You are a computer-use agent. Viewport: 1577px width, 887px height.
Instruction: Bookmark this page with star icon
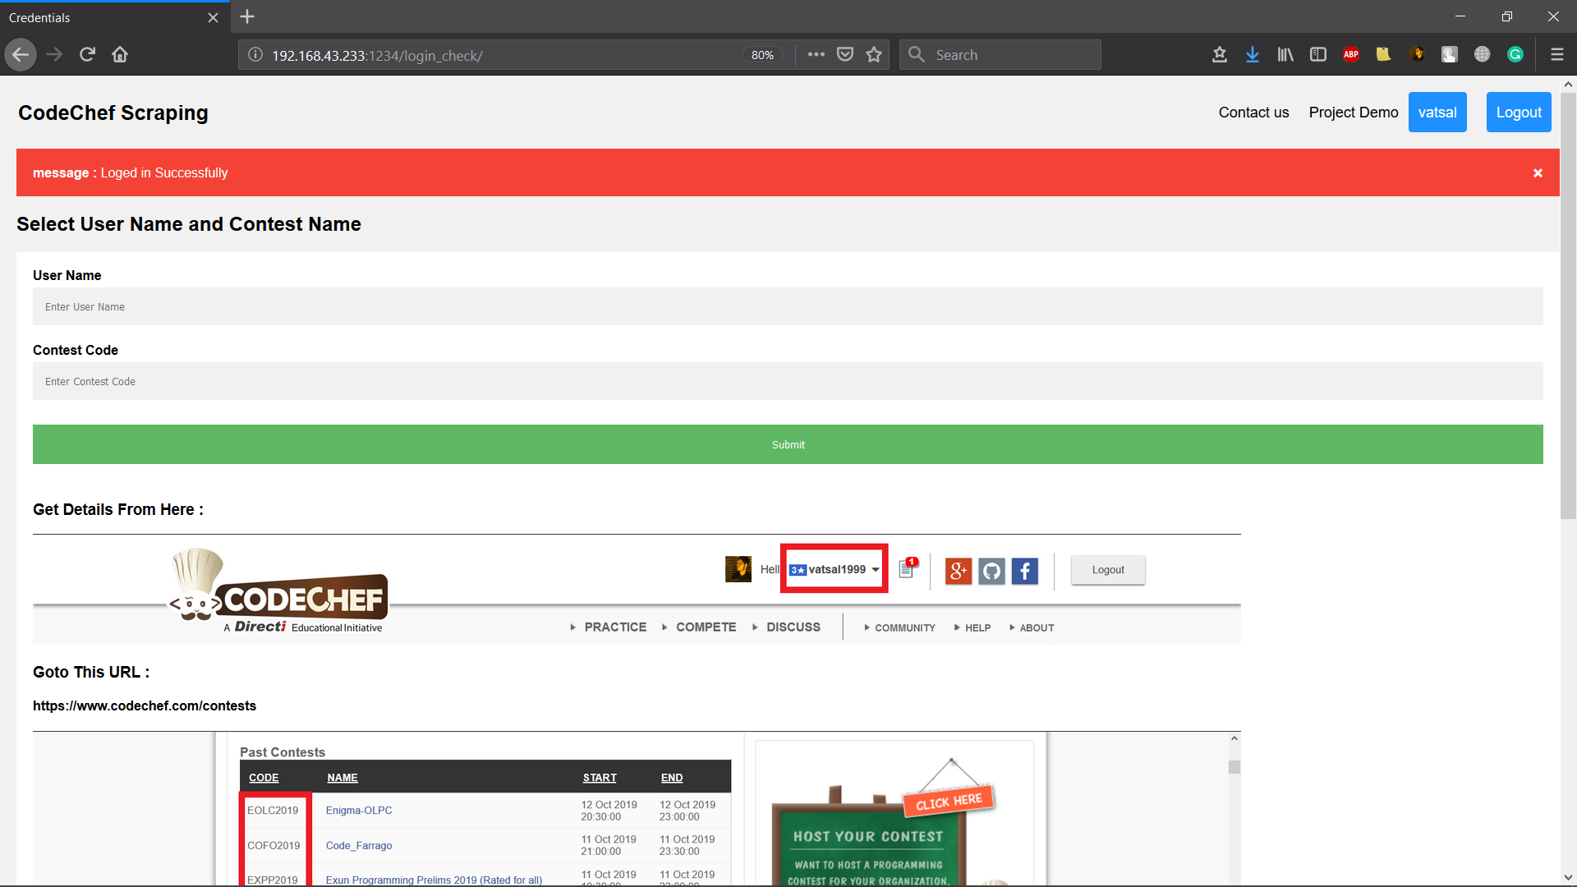[x=874, y=55]
